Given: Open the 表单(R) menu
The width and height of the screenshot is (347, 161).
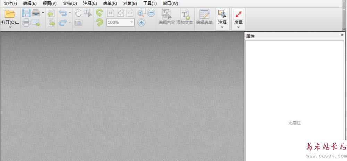Looking at the screenshot, I should pos(110,3).
